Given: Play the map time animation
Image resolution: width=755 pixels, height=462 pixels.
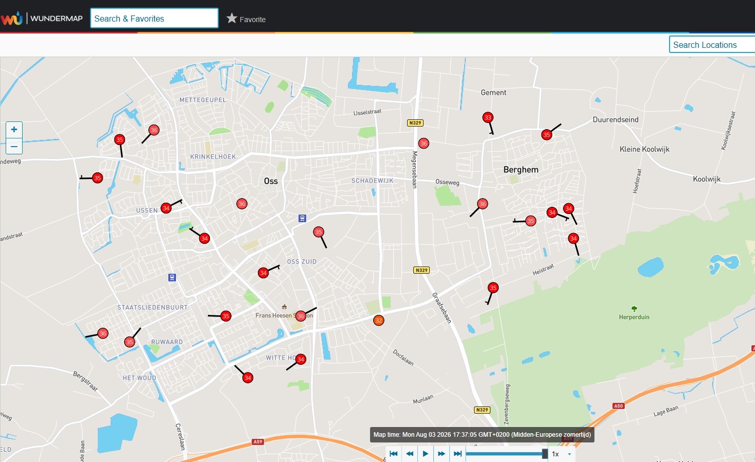Looking at the screenshot, I should (x=426, y=454).
